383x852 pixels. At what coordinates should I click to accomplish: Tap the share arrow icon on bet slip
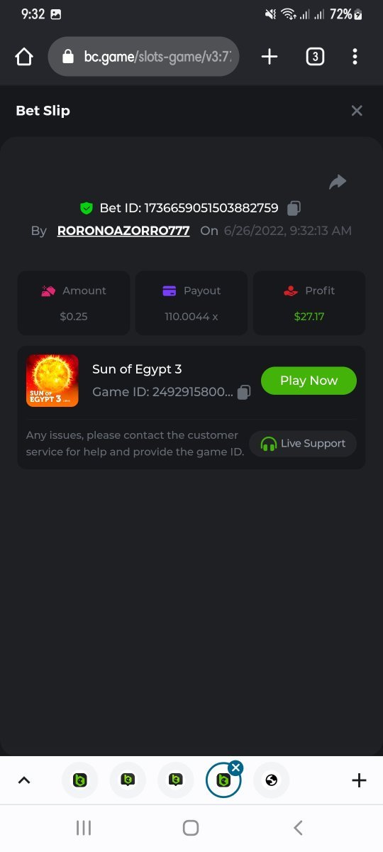pyautogui.click(x=338, y=182)
